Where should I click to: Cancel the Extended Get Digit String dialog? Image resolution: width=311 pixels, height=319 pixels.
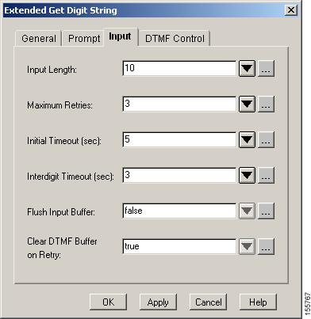[x=208, y=302]
